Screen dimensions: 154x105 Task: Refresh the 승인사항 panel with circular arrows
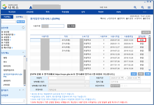23,28
